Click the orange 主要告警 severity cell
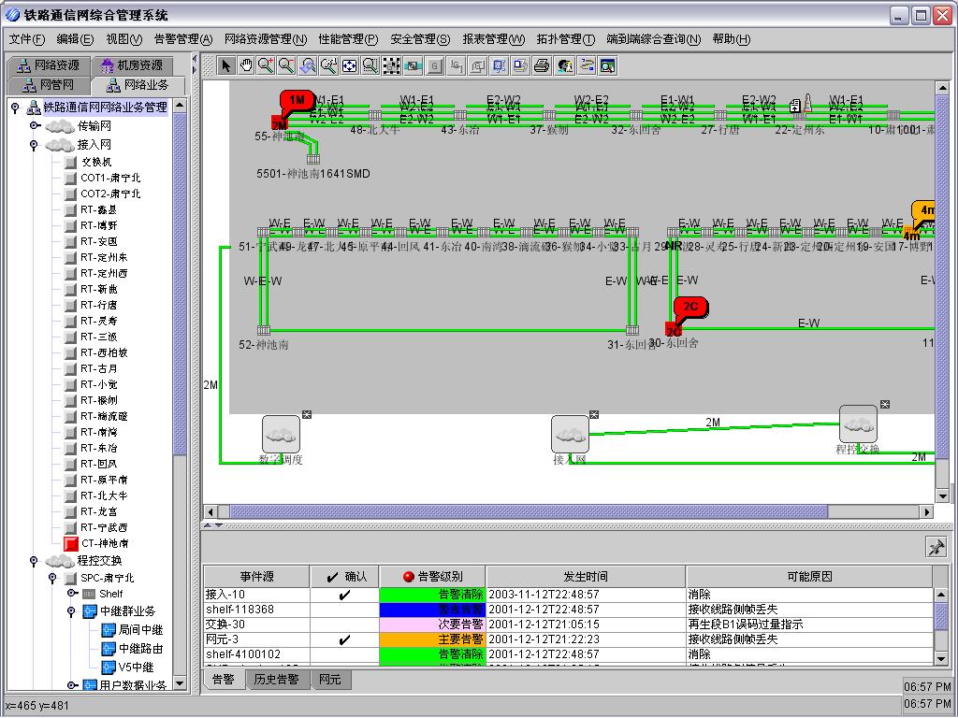Image resolution: width=958 pixels, height=718 pixels. pos(432,639)
